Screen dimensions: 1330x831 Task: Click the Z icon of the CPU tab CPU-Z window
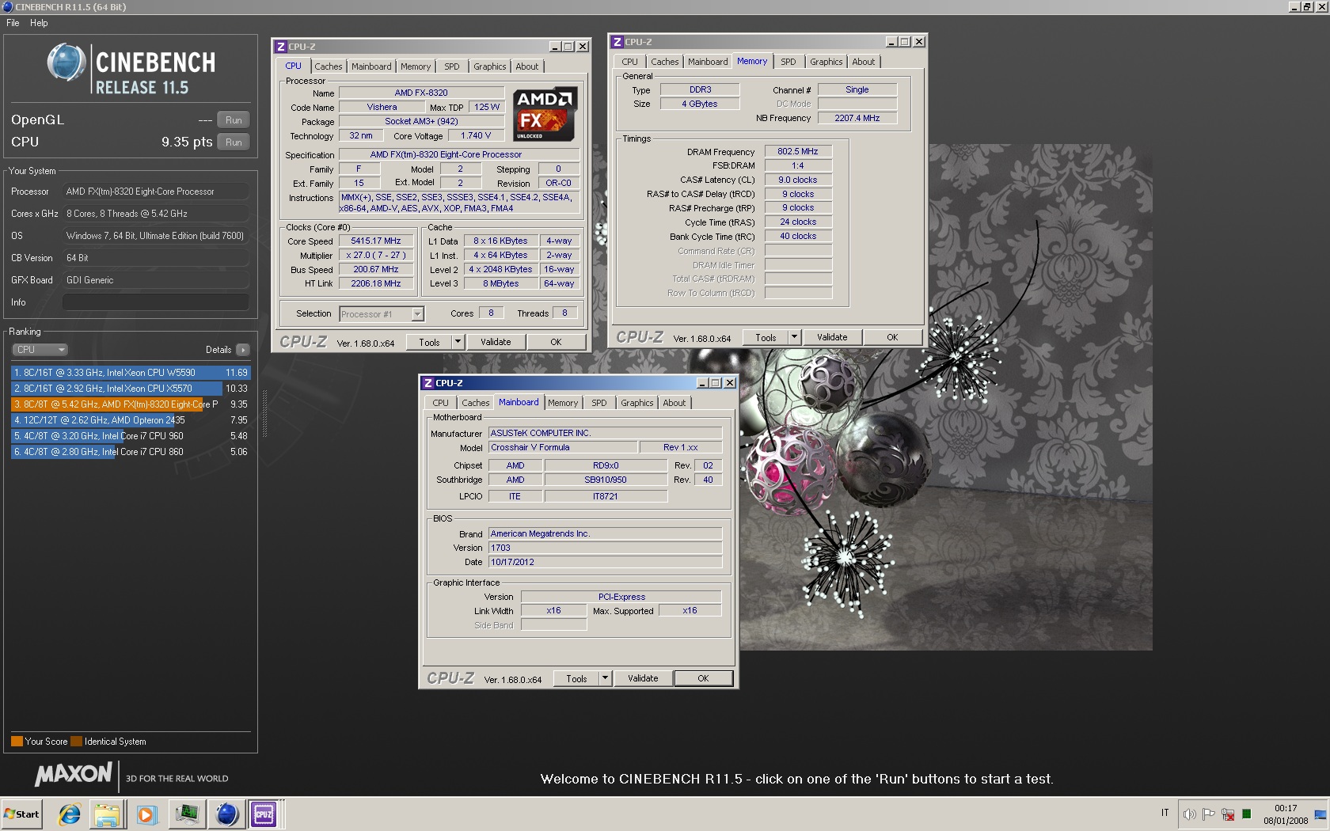tap(281, 47)
